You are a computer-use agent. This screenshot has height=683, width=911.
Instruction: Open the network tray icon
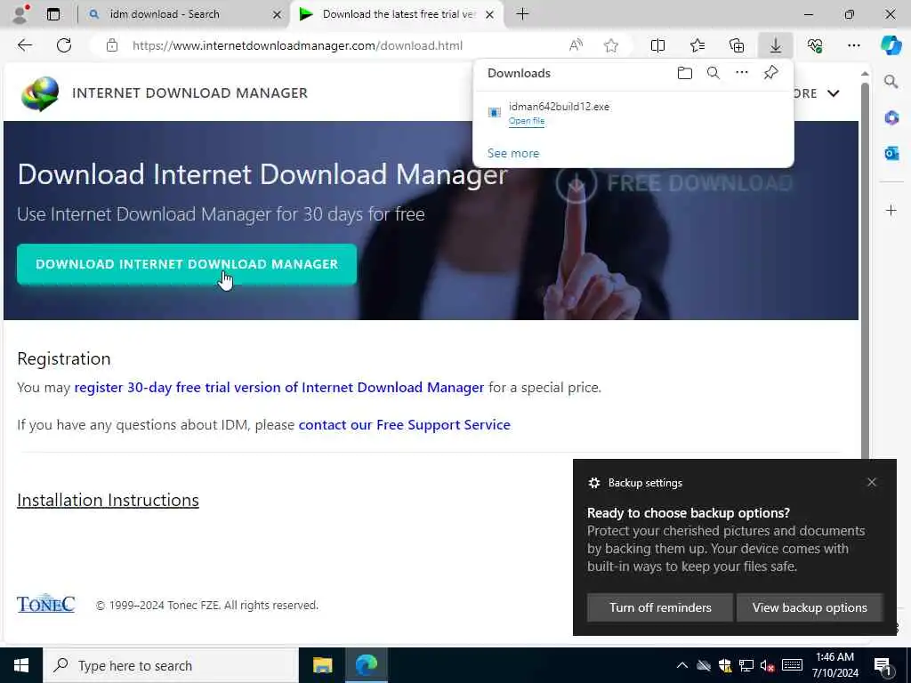(x=746, y=665)
